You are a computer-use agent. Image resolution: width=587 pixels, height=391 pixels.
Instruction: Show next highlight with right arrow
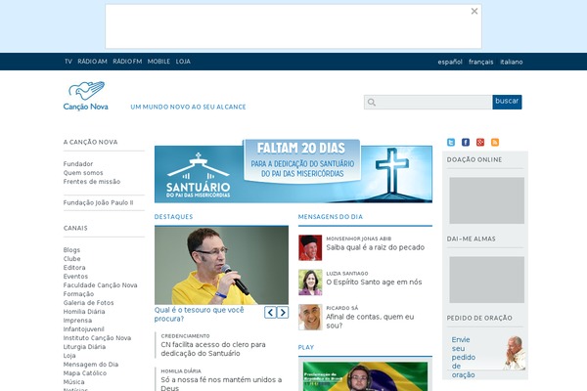click(283, 312)
